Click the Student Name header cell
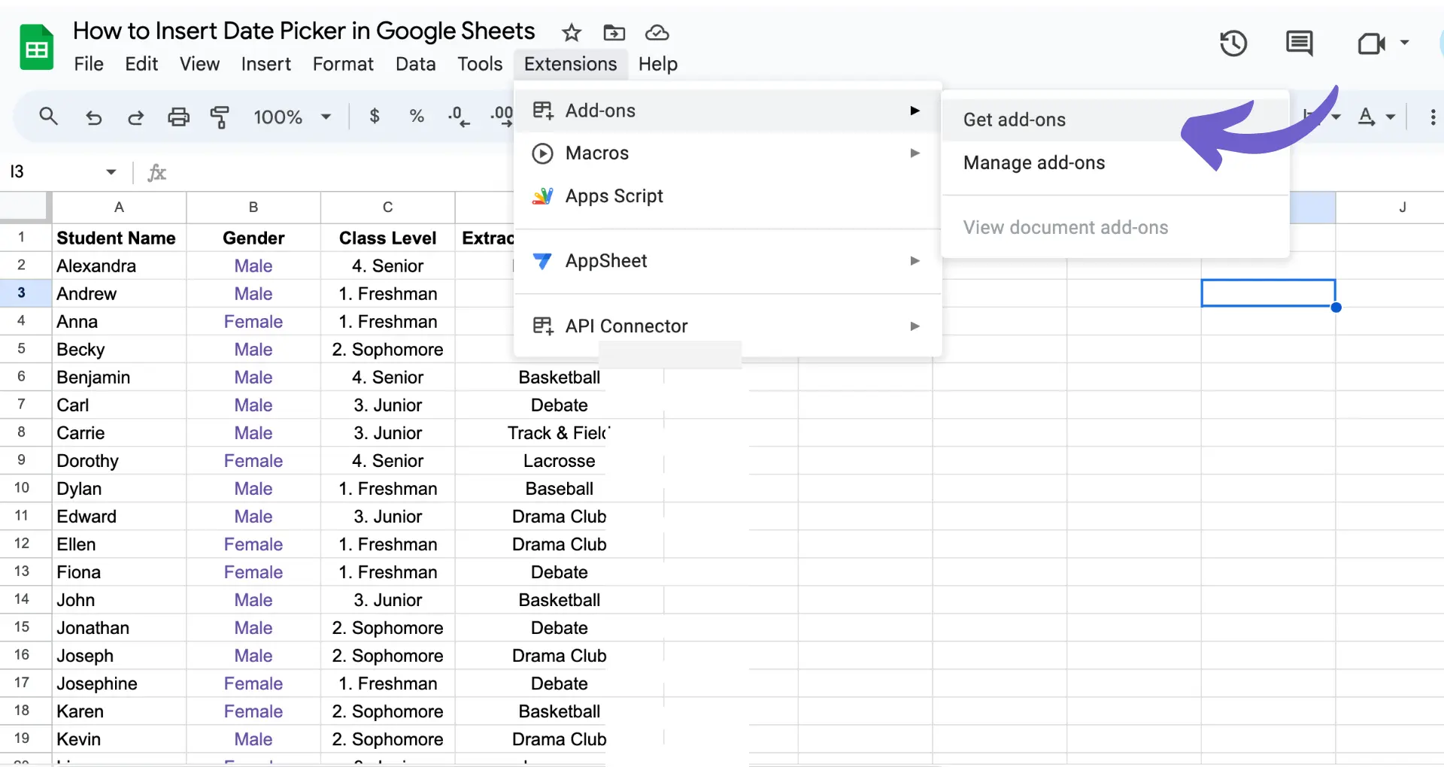Image resolution: width=1444 pixels, height=767 pixels. point(119,238)
